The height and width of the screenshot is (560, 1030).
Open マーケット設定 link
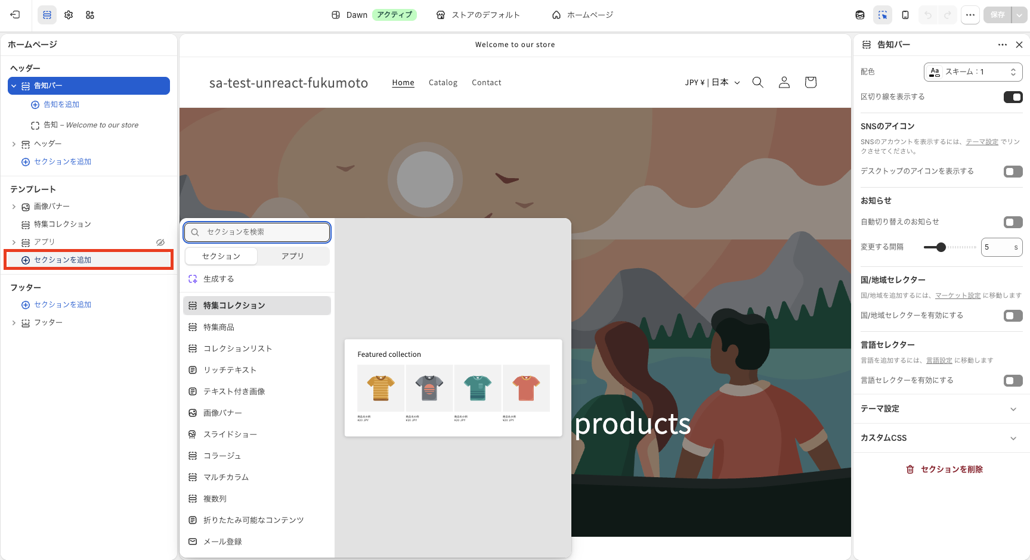[x=958, y=295]
